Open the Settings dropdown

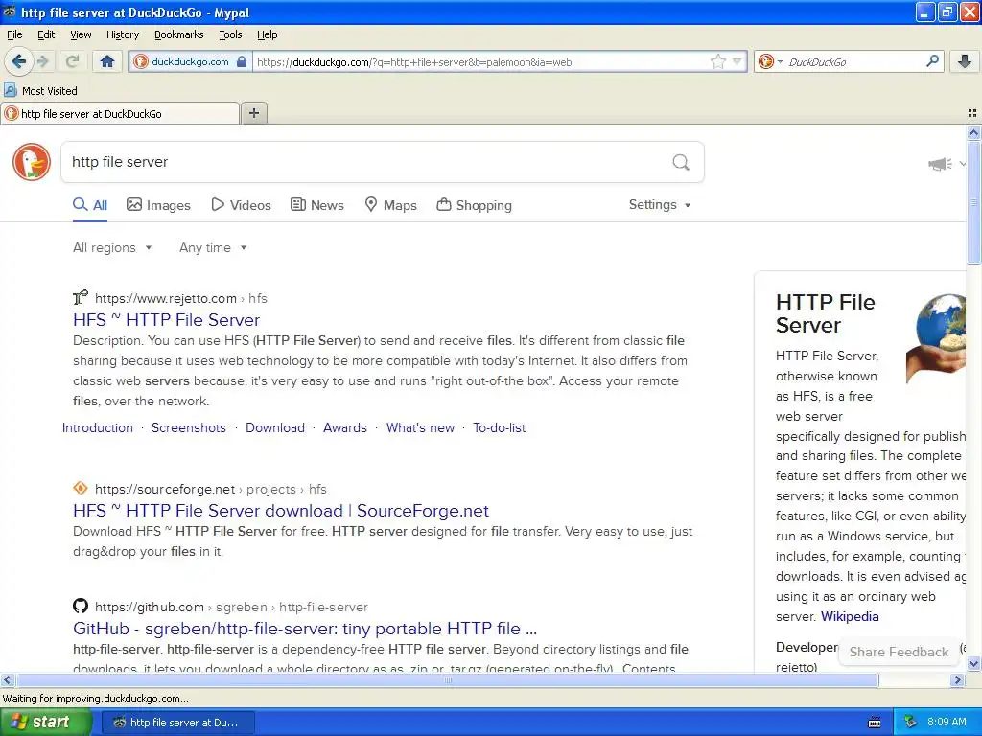[660, 205]
